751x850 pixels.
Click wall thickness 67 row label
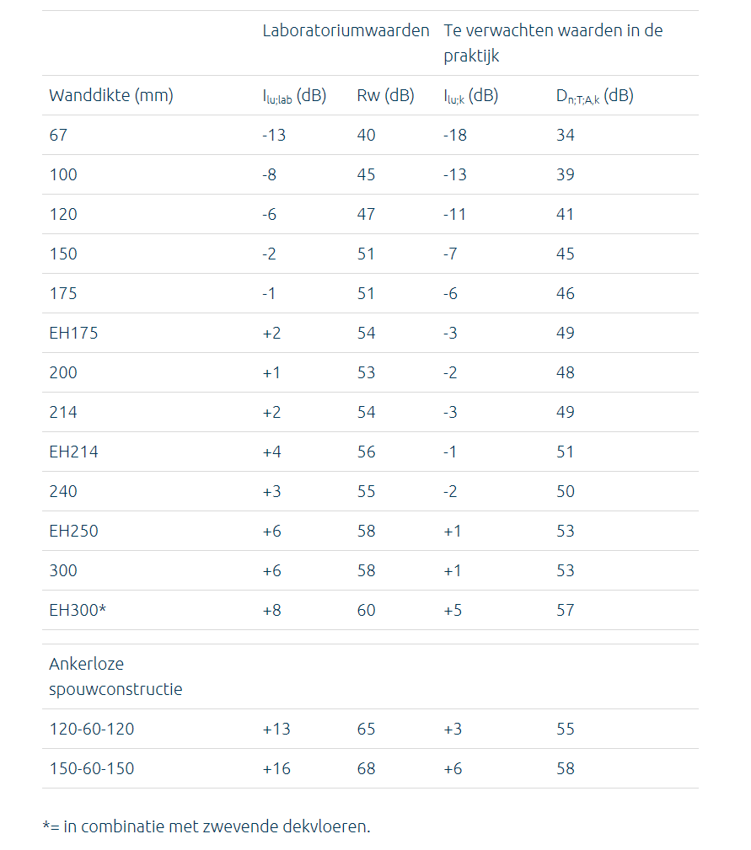(58, 135)
